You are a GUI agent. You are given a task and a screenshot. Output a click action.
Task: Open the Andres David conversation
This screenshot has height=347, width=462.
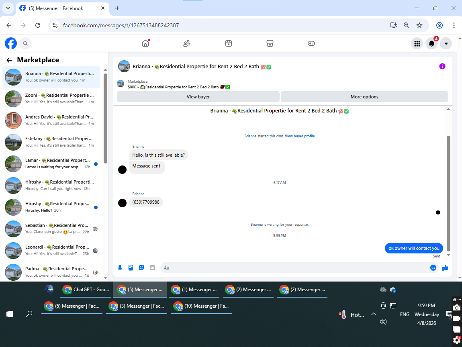(x=51, y=120)
